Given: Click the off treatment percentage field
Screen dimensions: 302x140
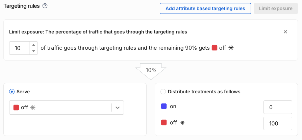Looking at the screenshot, I should tap(278, 123).
